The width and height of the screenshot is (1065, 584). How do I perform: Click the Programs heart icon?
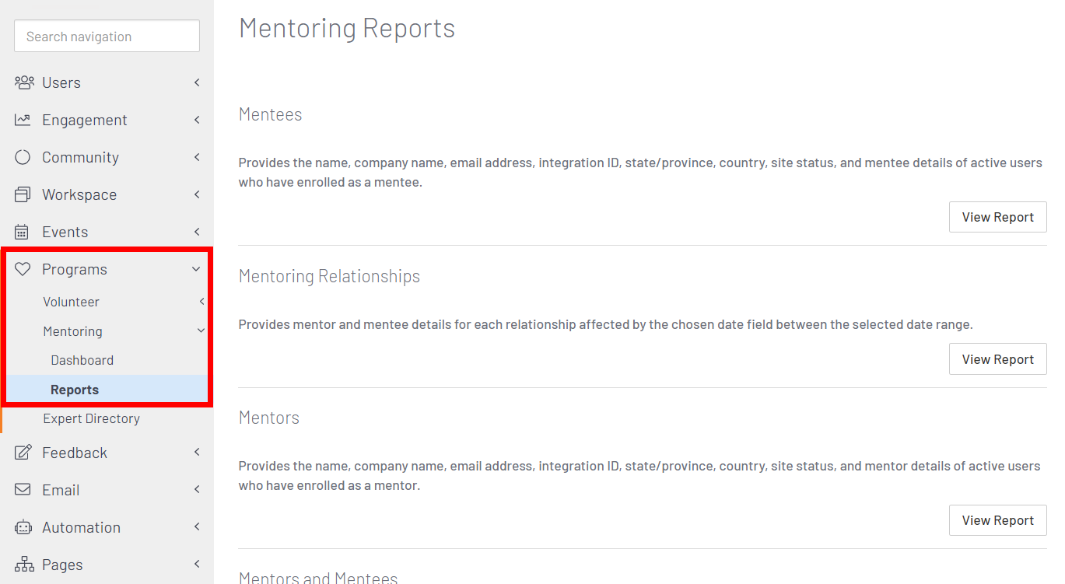tap(23, 269)
